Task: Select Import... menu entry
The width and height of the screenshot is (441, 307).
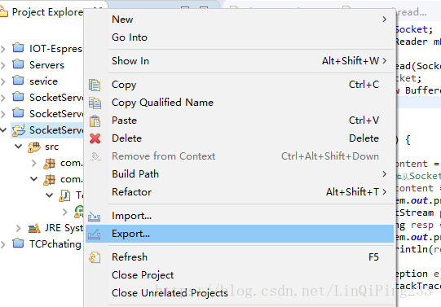Action: click(x=240, y=216)
